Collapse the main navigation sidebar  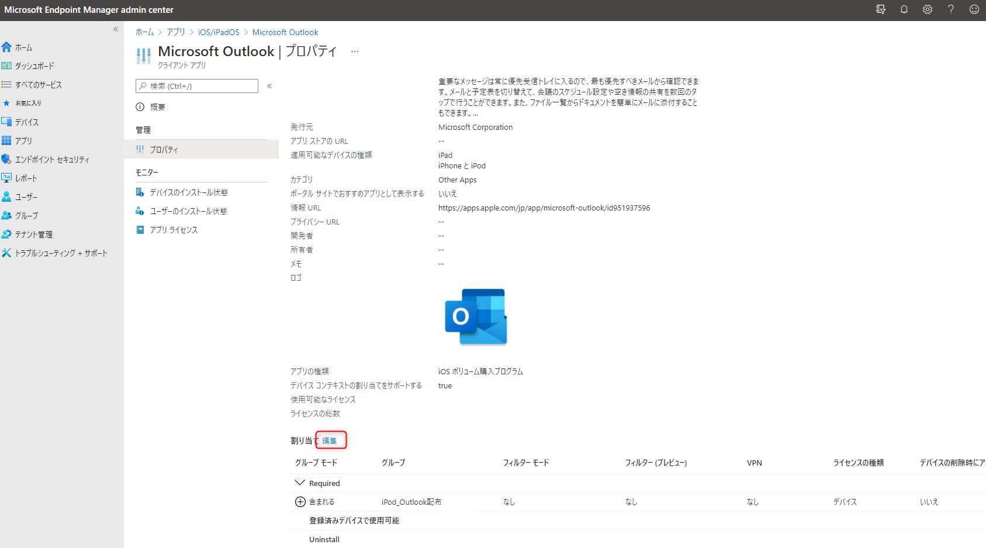(116, 29)
